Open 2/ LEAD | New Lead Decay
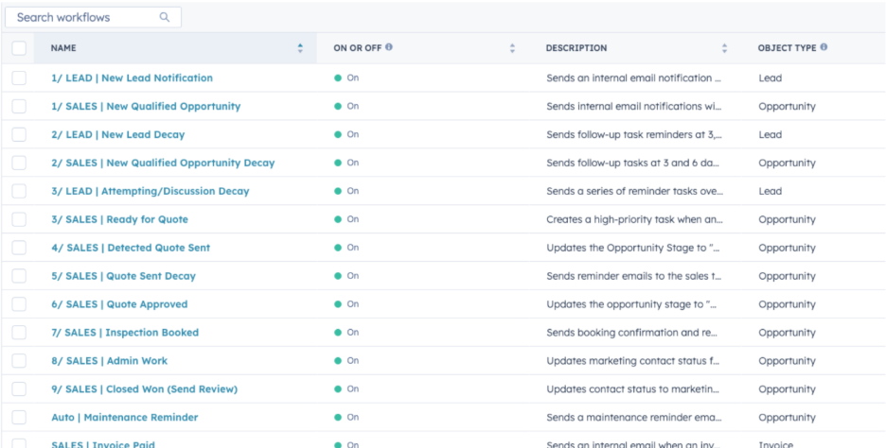 pyautogui.click(x=118, y=134)
